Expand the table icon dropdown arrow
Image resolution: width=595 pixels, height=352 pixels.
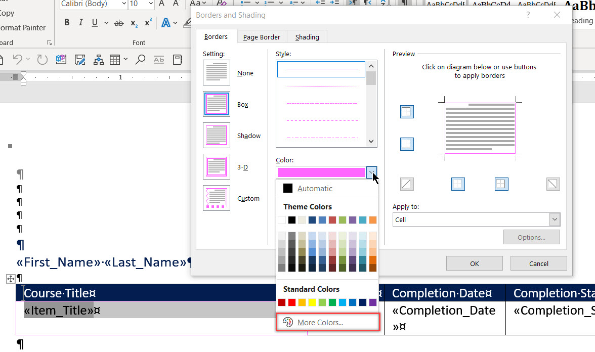point(125,60)
